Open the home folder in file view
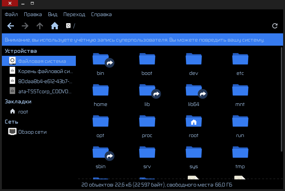 101,90
